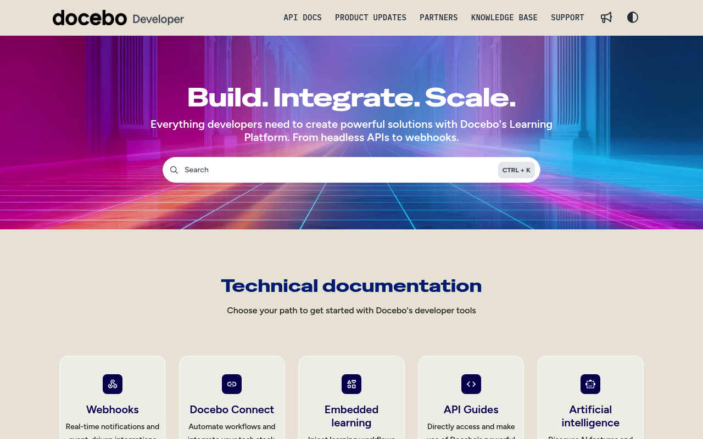Click the Artificial intelligence robot icon

tap(590, 384)
